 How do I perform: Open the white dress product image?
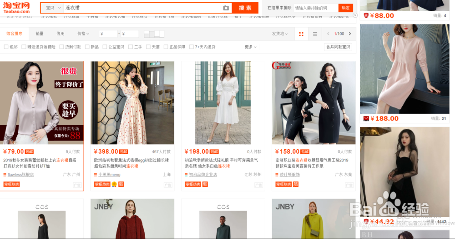tap(223, 102)
